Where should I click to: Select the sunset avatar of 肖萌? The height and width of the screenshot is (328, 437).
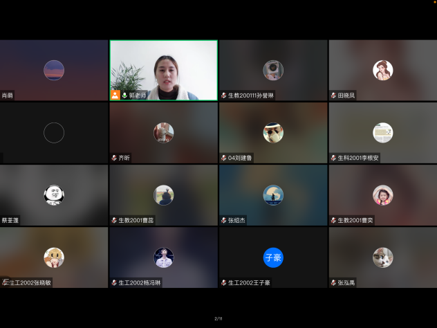[54, 70]
